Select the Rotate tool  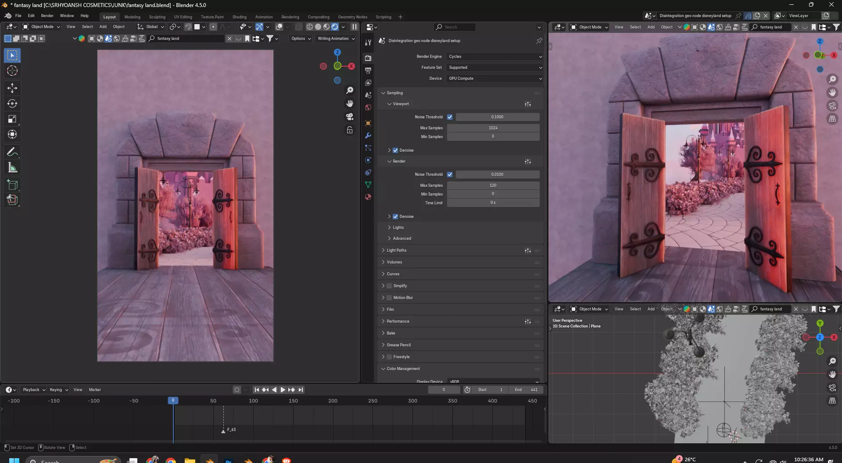12,103
